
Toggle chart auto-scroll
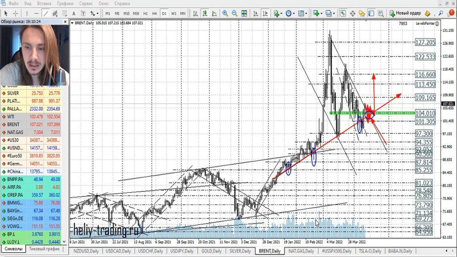[256, 13]
